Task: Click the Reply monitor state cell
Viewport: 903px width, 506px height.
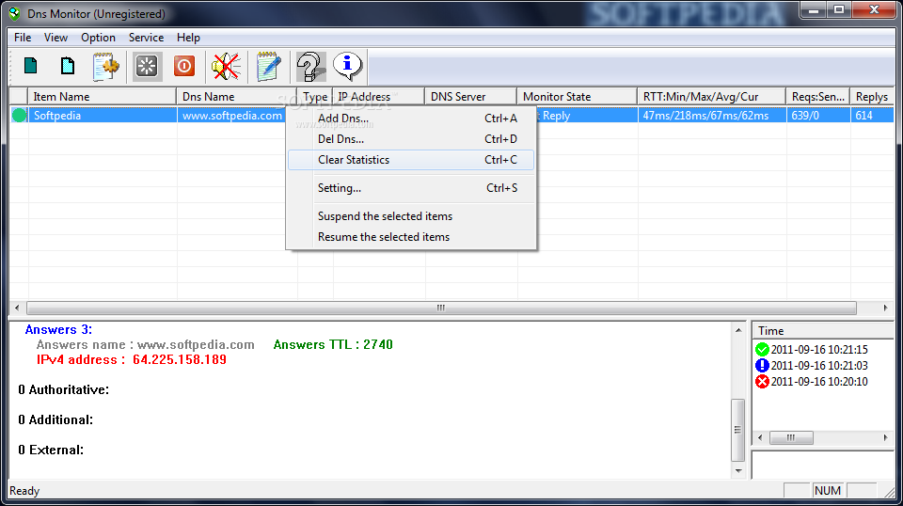Action: [587, 115]
